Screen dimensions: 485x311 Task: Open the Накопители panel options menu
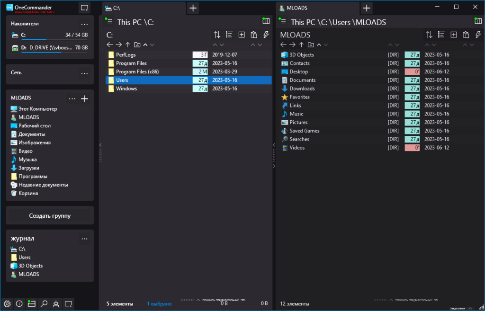pyautogui.click(x=84, y=24)
